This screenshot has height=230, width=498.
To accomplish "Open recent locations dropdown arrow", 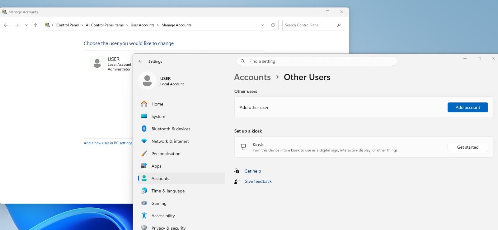I will click(26, 25).
